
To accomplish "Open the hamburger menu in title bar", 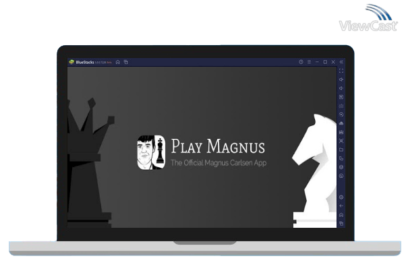I will pyautogui.click(x=309, y=62).
